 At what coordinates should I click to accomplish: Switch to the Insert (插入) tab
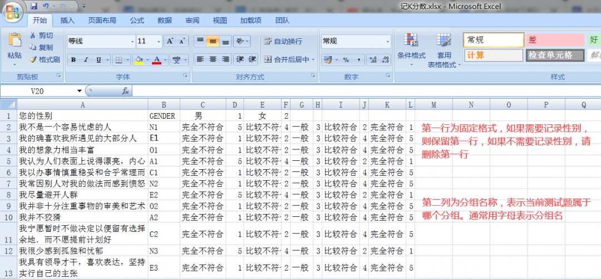click(67, 21)
